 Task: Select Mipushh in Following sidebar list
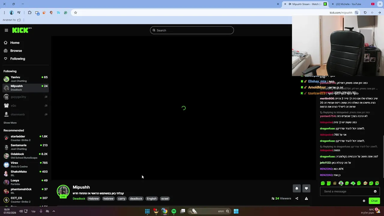25,88
